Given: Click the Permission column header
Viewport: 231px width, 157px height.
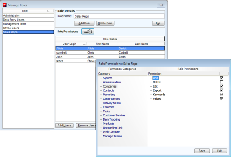Looking at the screenshot, I should [184, 74].
